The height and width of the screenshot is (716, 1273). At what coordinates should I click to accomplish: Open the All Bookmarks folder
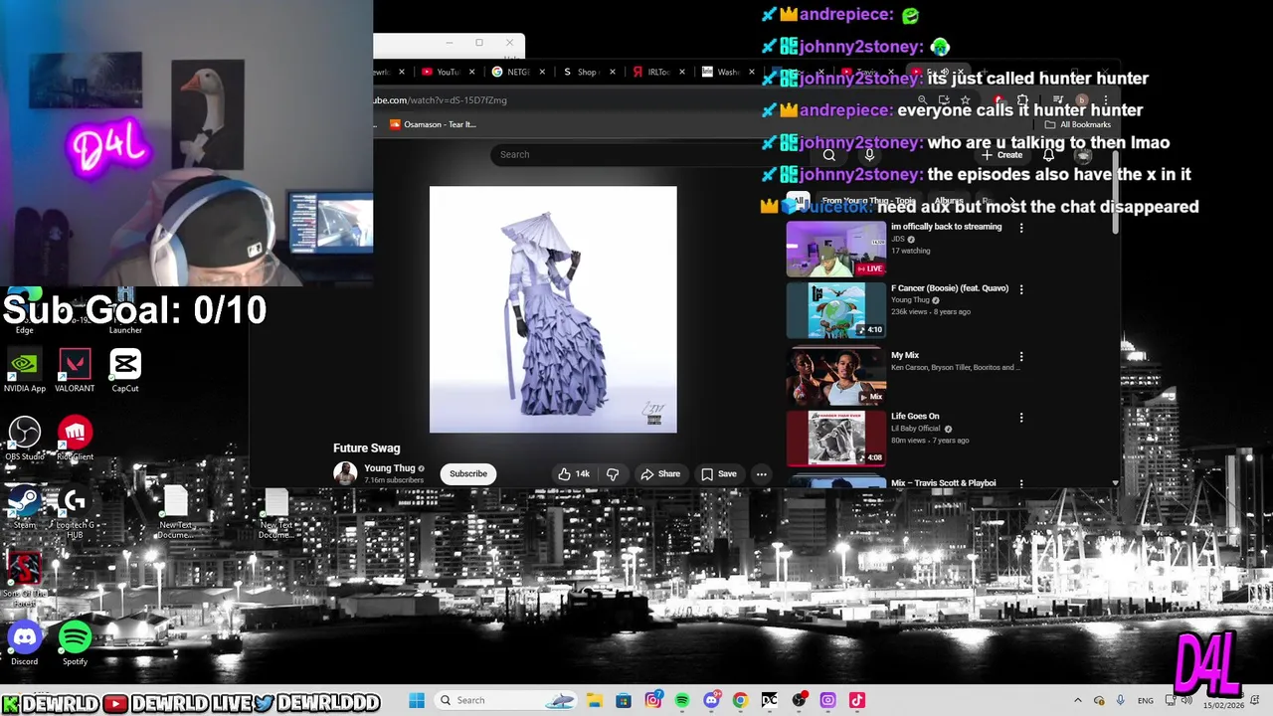pyautogui.click(x=1077, y=124)
